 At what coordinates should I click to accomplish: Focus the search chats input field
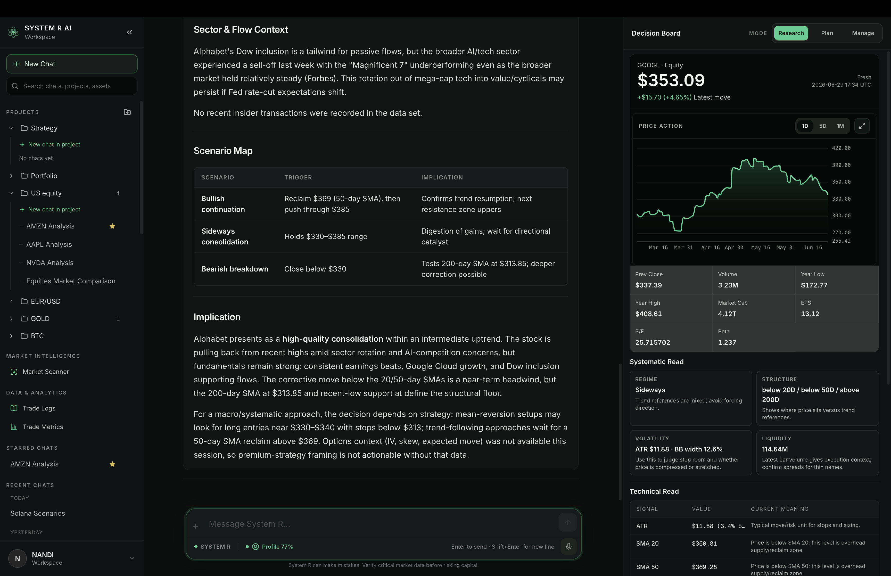pyautogui.click(x=72, y=86)
